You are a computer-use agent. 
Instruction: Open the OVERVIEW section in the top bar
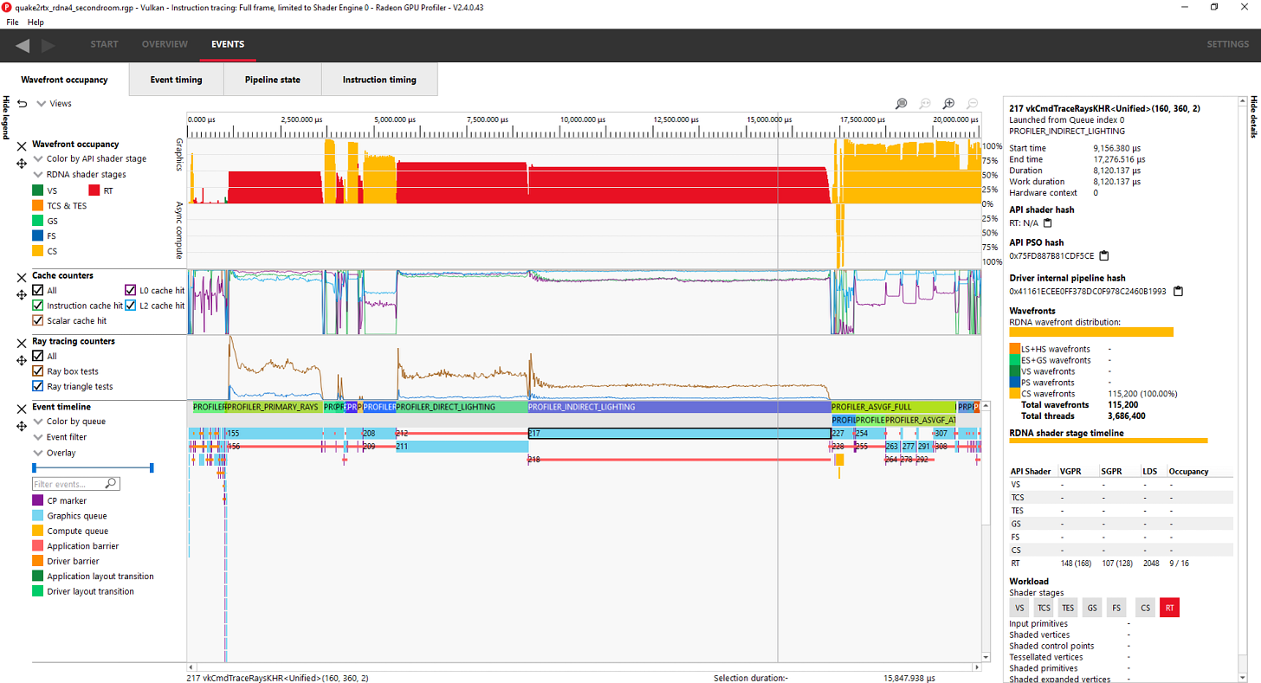click(165, 44)
